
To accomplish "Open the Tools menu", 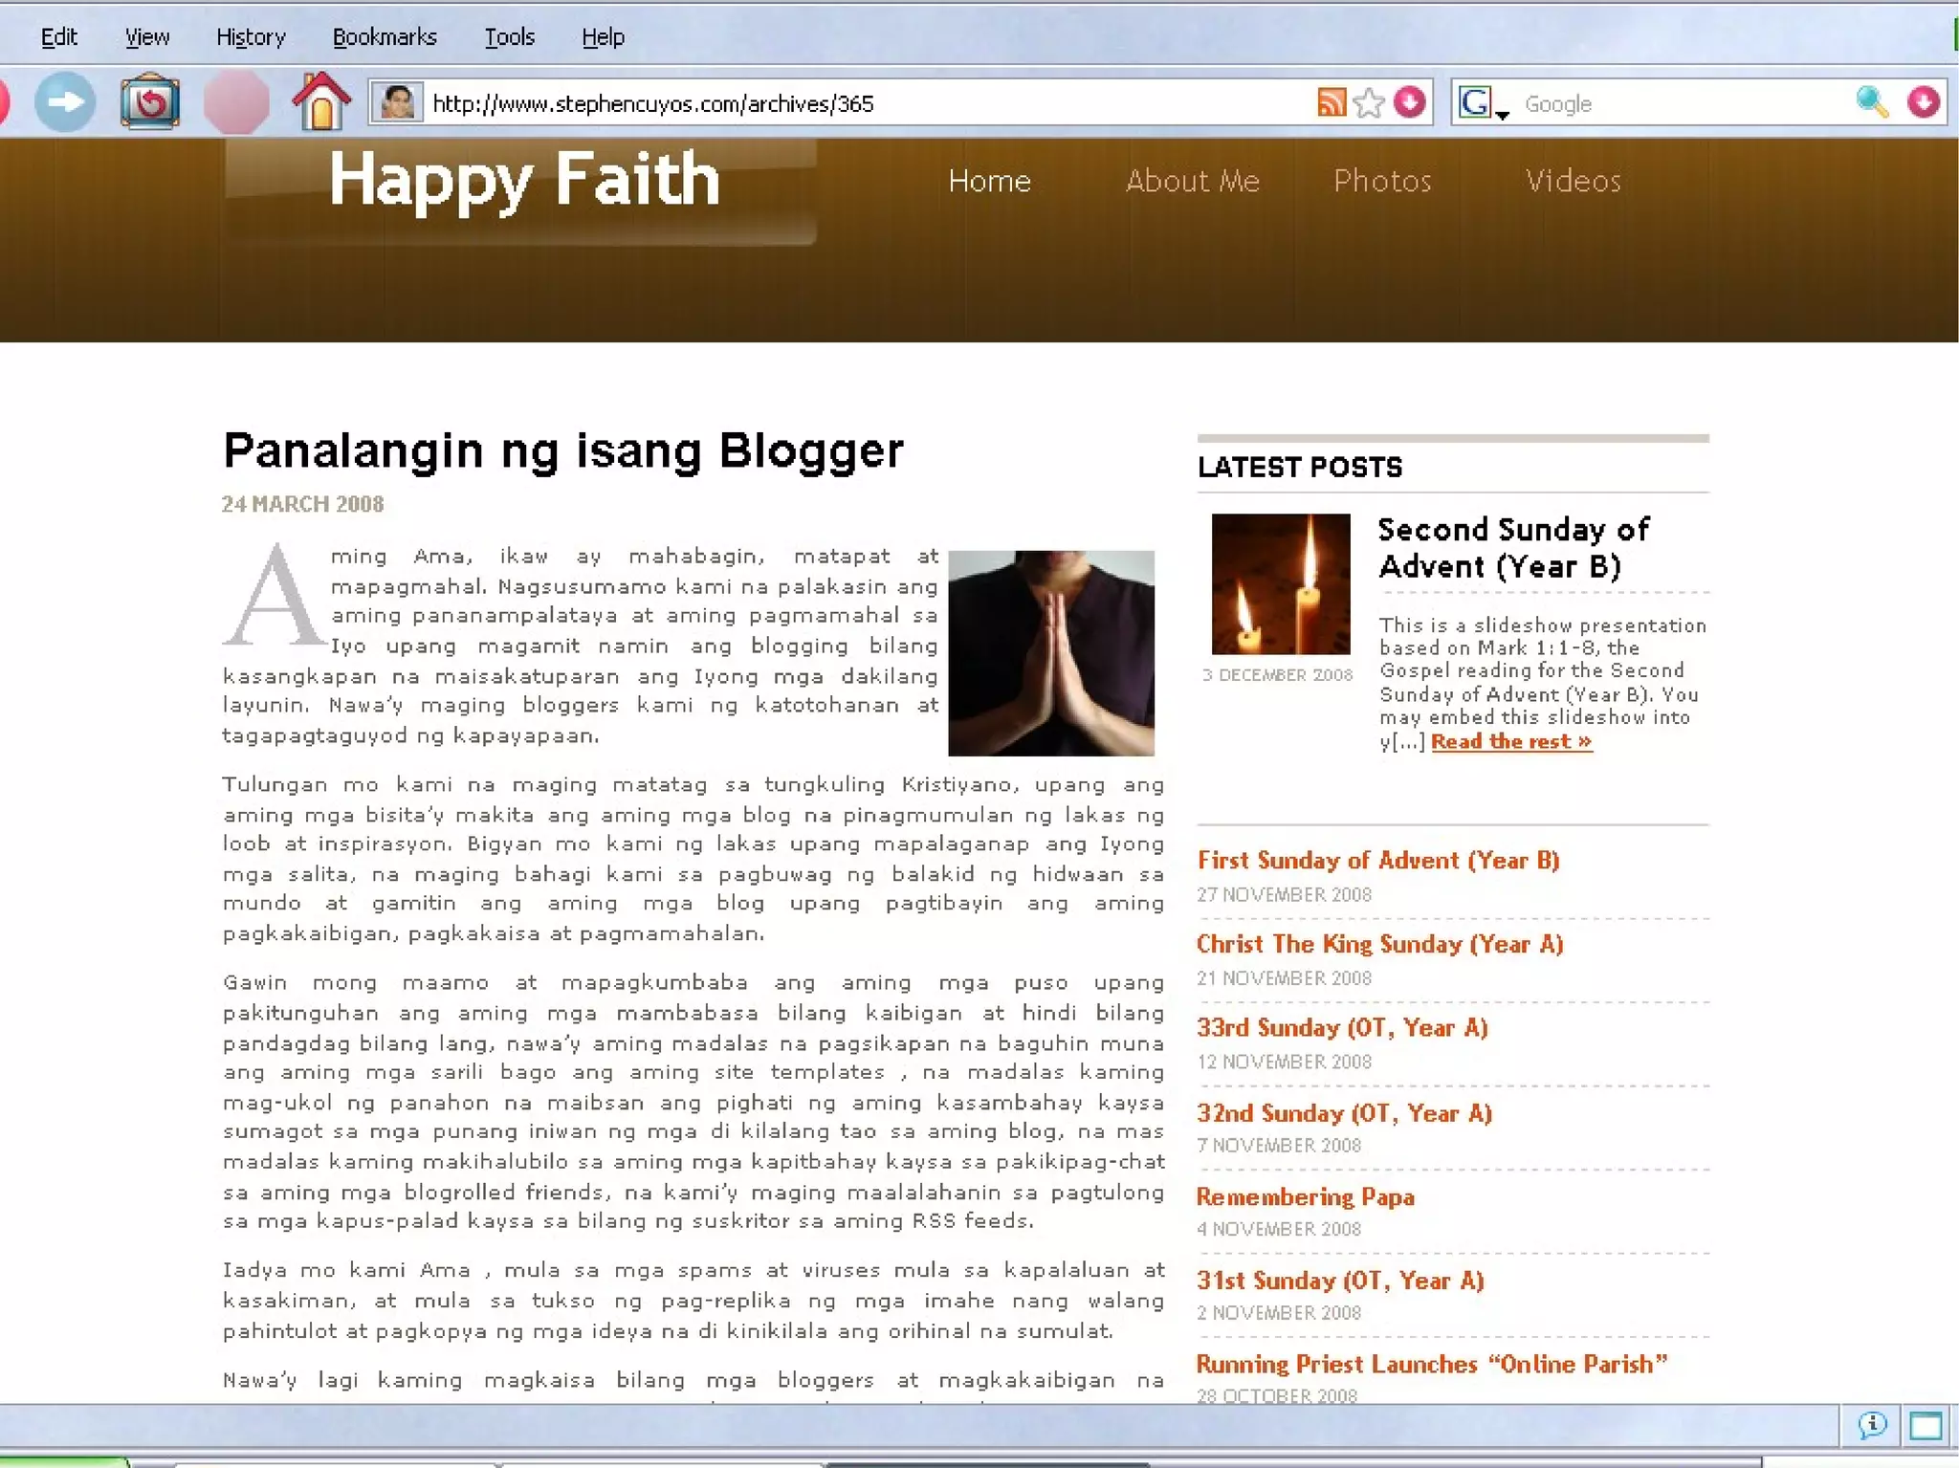I will 509,37.
